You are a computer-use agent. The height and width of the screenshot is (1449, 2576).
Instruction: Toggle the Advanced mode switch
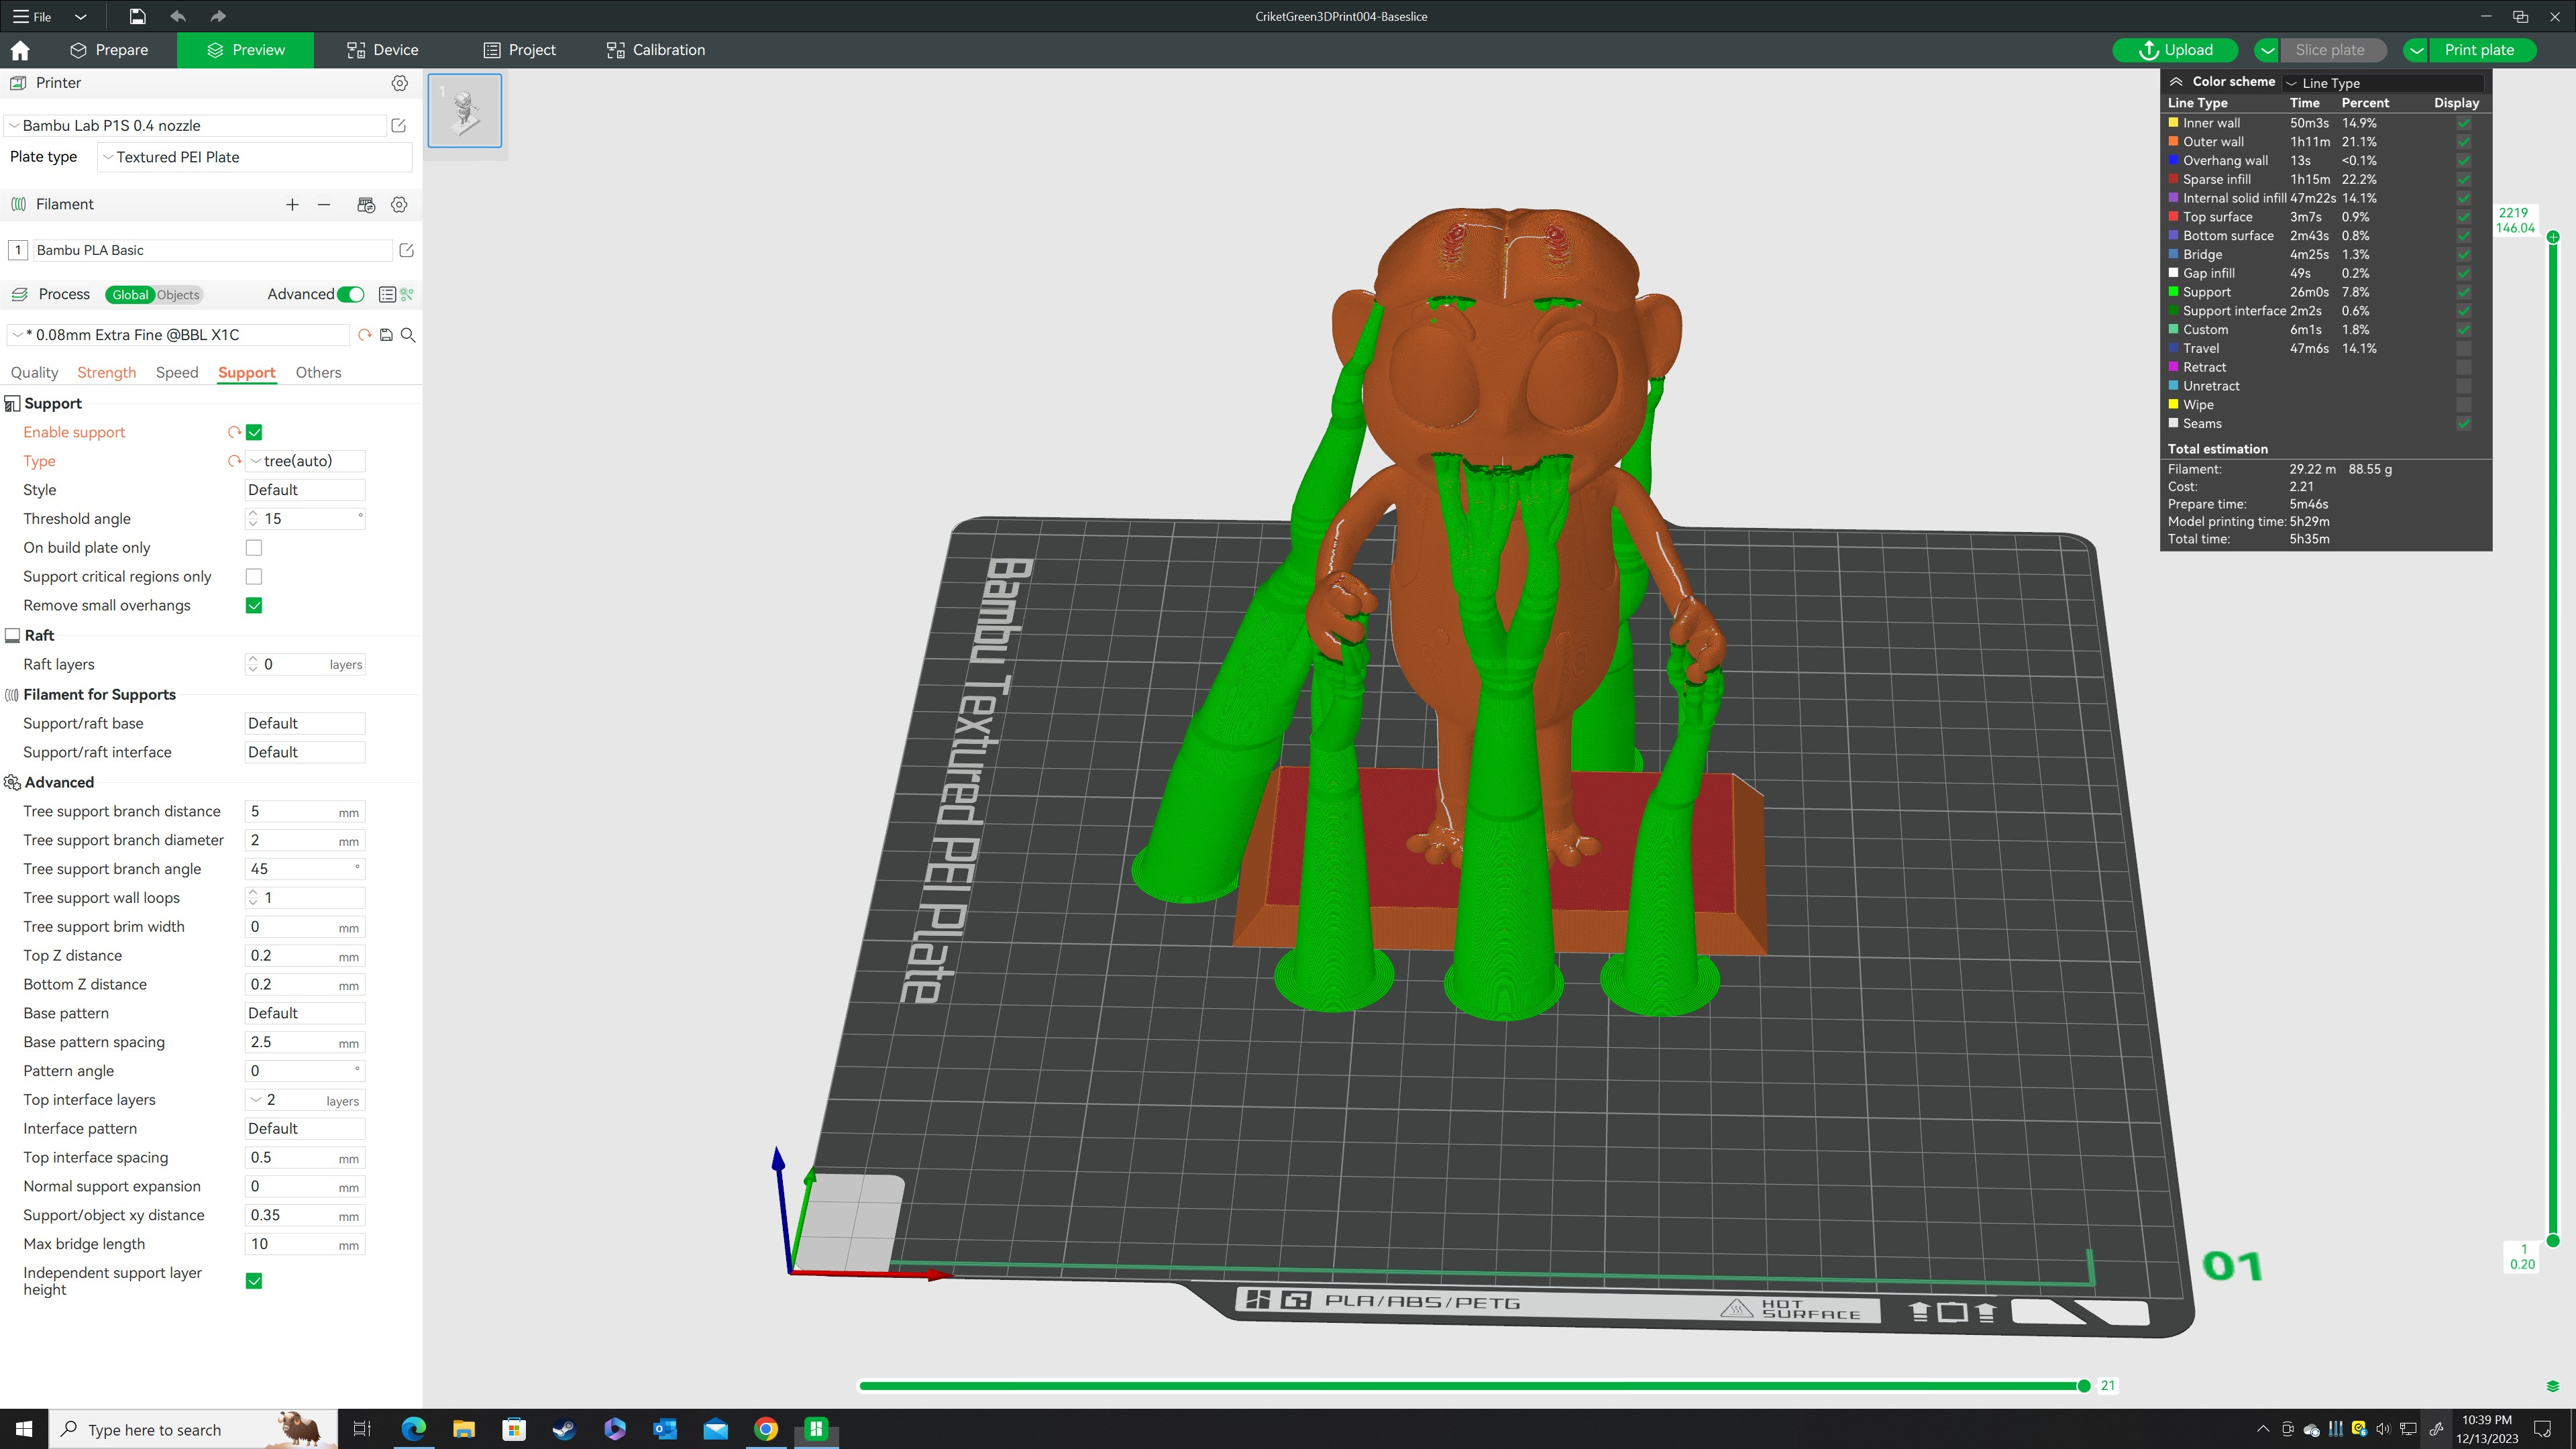351,294
